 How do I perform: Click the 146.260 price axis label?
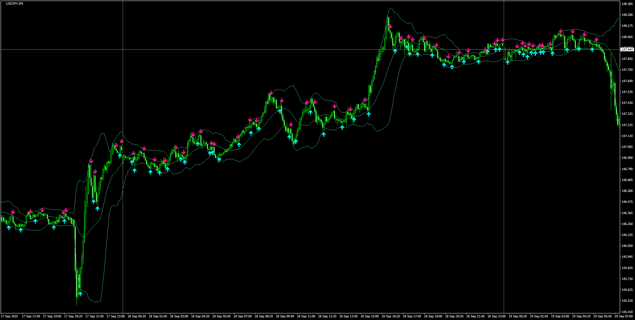click(627, 224)
